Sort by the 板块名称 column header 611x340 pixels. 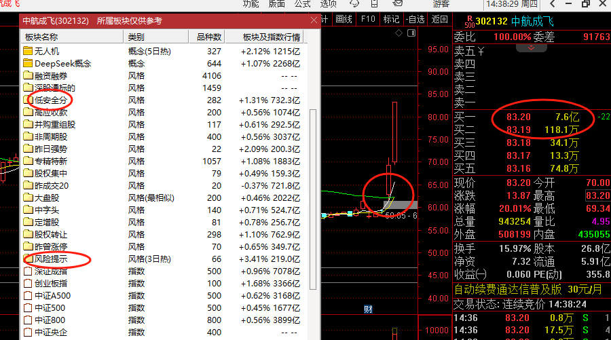tap(72, 37)
